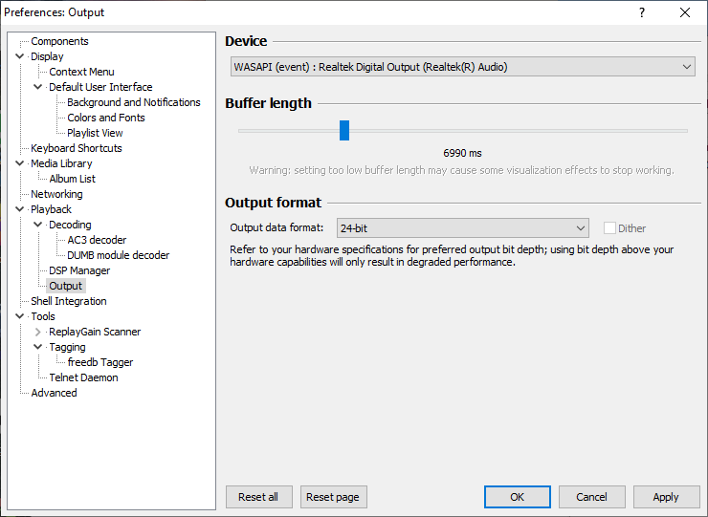Collapse the Playback tree node
This screenshot has height=517, width=708.
pyautogui.click(x=19, y=209)
